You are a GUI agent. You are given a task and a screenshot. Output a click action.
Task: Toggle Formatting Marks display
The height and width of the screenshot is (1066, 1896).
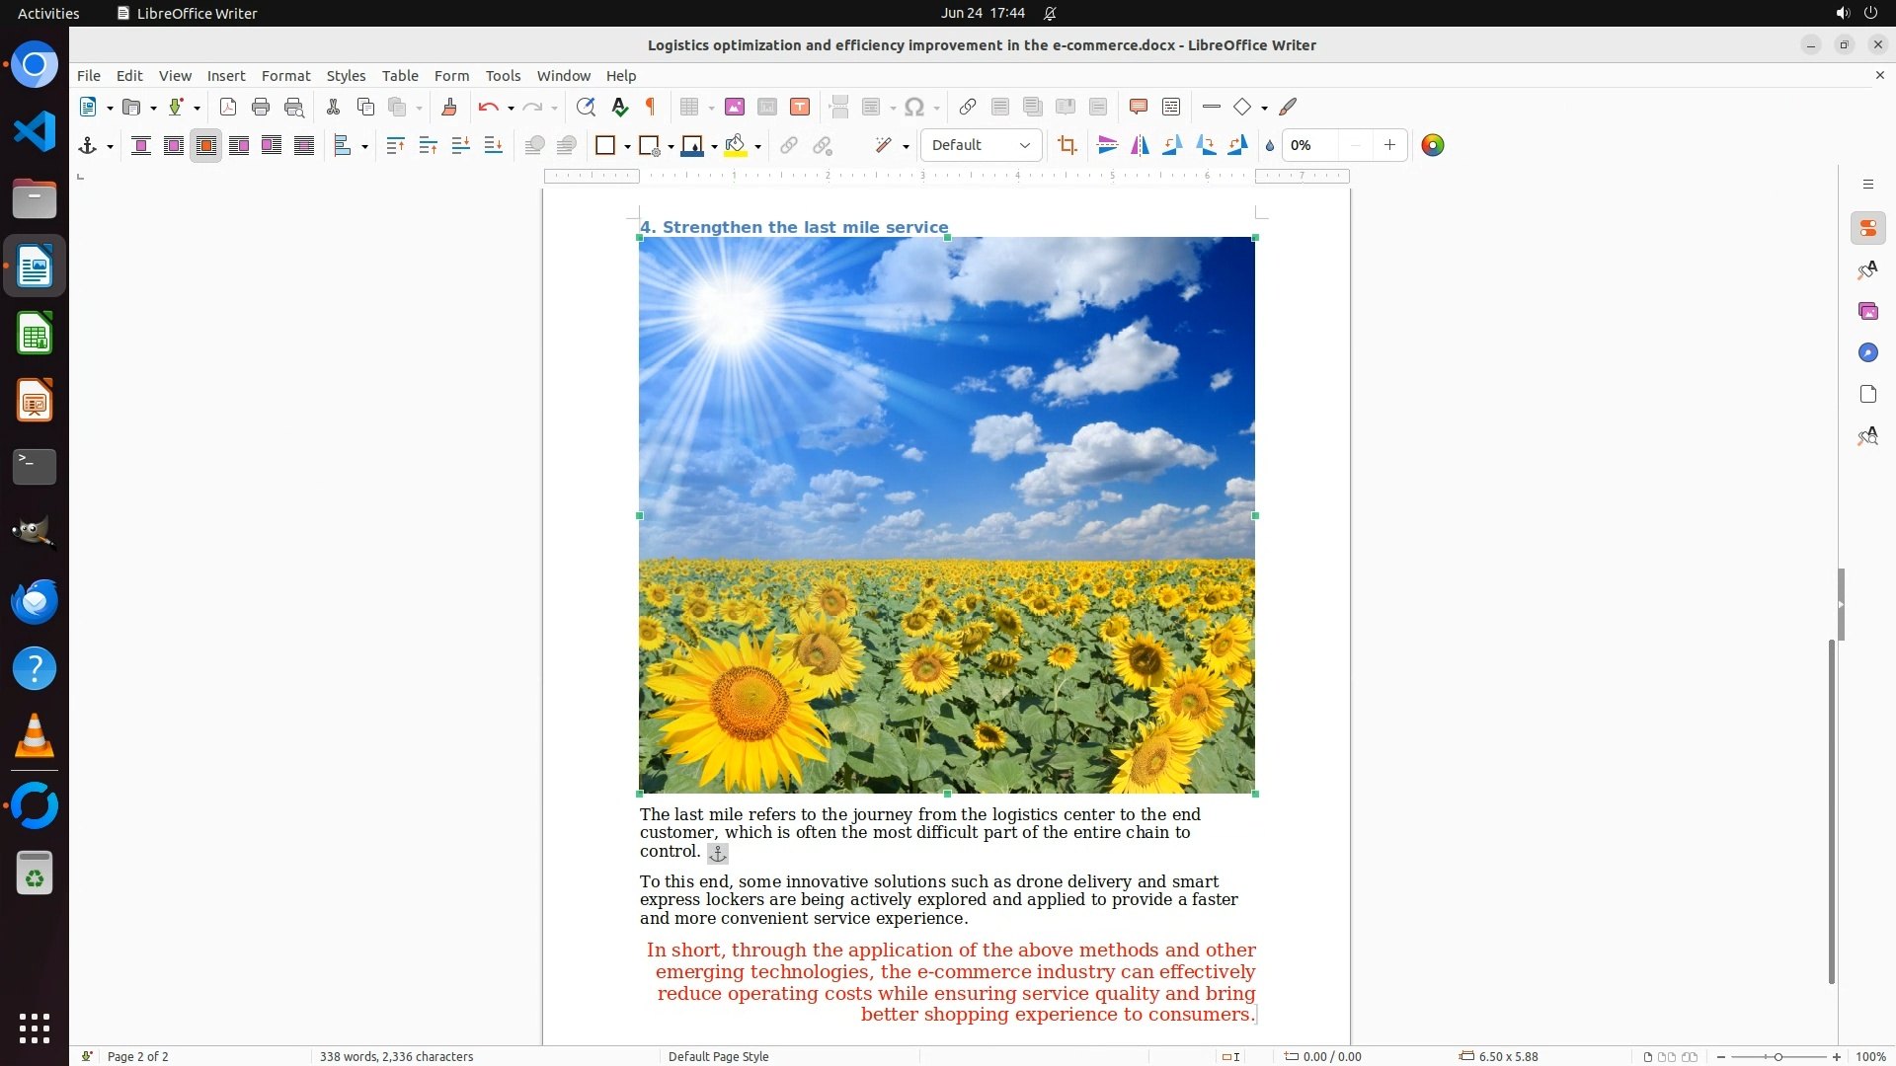pyautogui.click(x=651, y=108)
